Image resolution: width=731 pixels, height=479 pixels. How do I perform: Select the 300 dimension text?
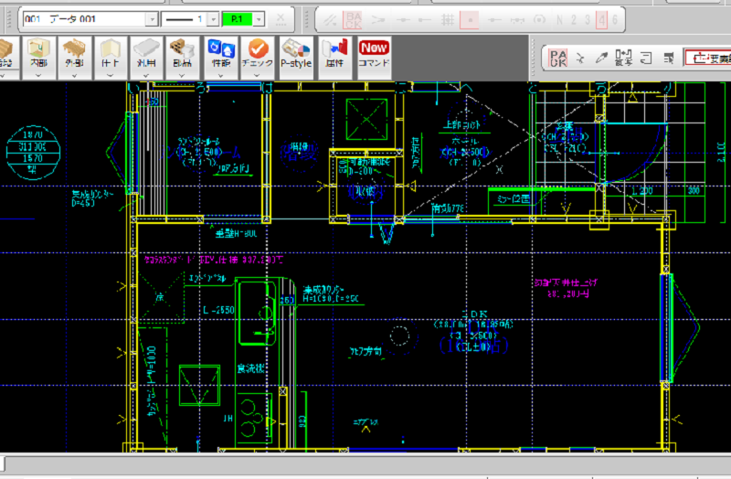click(694, 190)
